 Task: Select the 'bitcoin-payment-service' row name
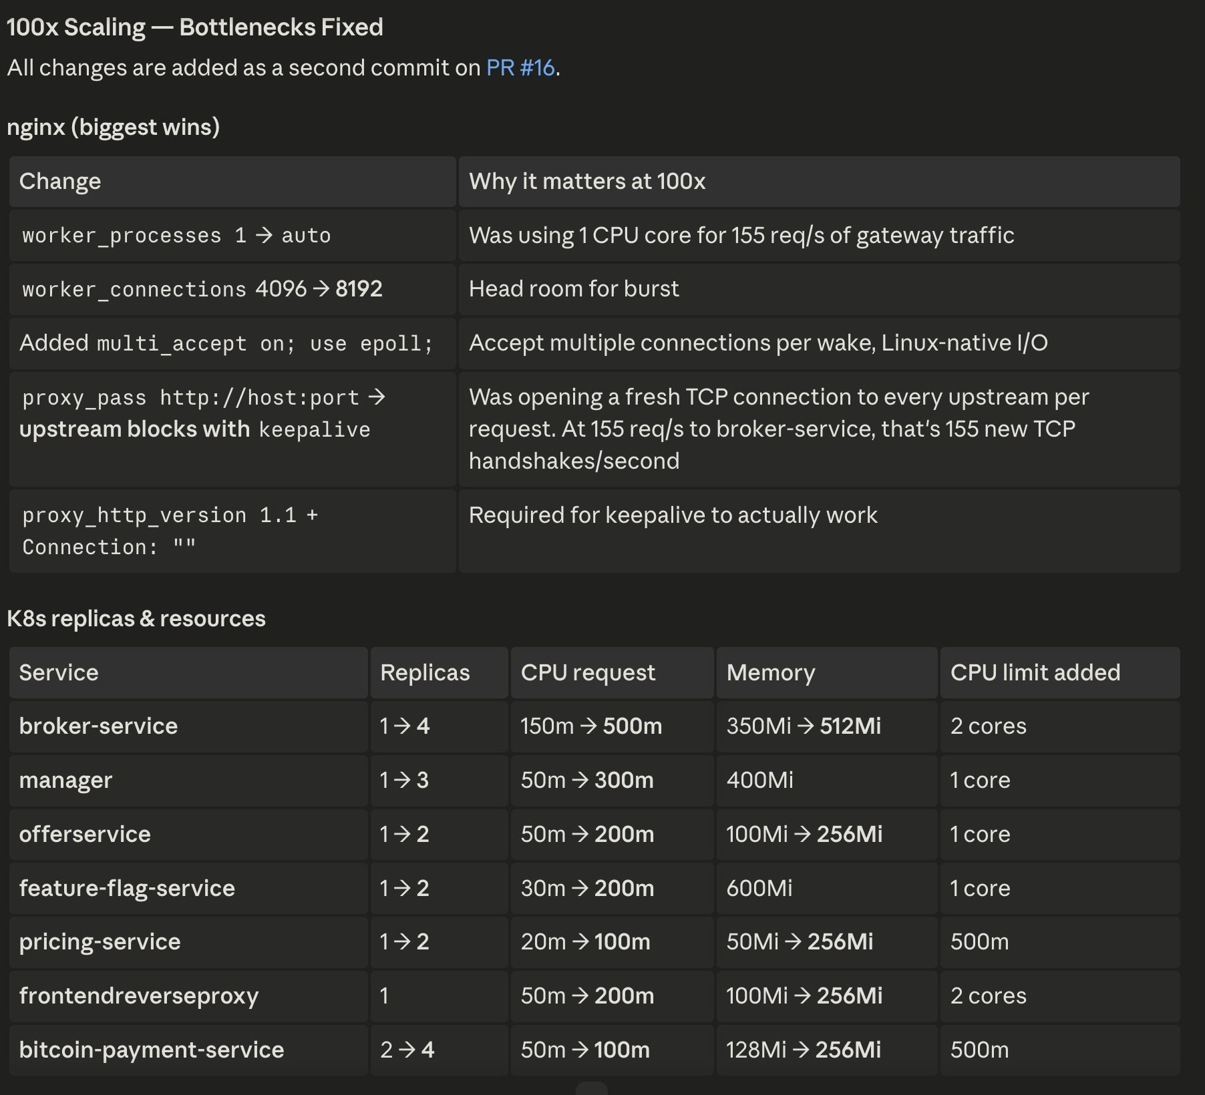coord(188,1050)
